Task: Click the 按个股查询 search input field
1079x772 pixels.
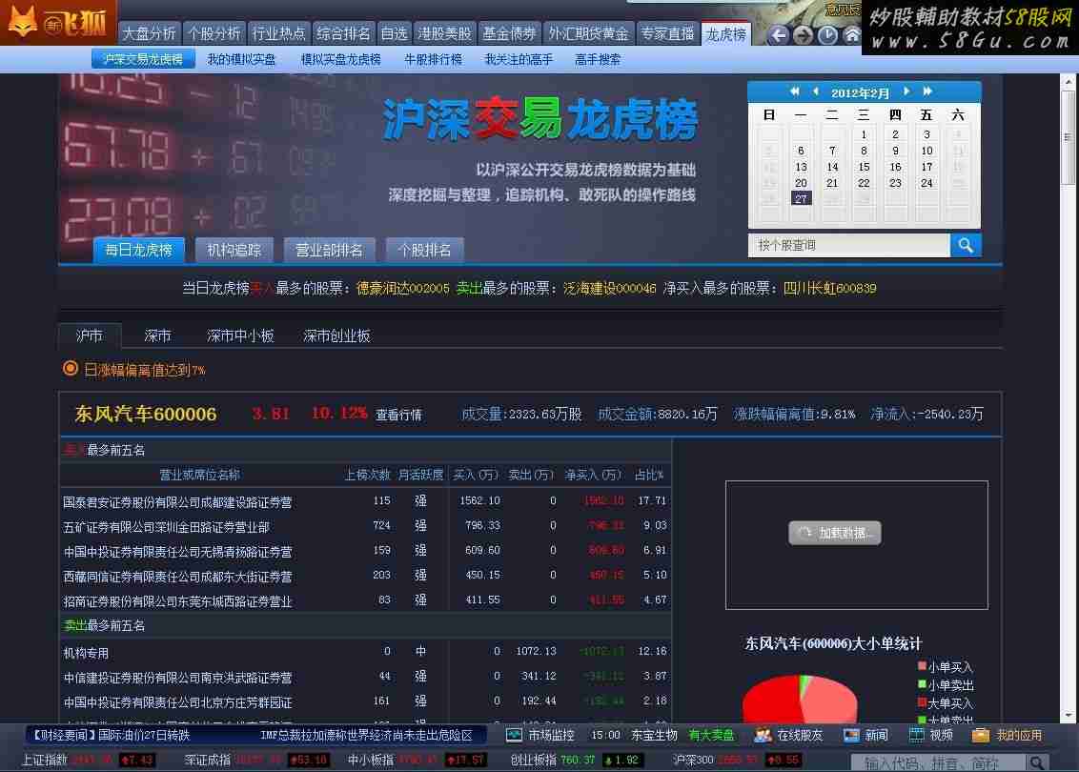Action: pos(849,245)
